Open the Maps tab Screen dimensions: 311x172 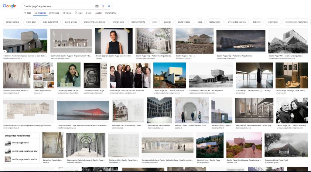click(79, 13)
